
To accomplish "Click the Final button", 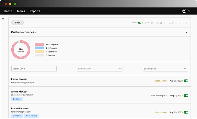I will tap(17, 23).
